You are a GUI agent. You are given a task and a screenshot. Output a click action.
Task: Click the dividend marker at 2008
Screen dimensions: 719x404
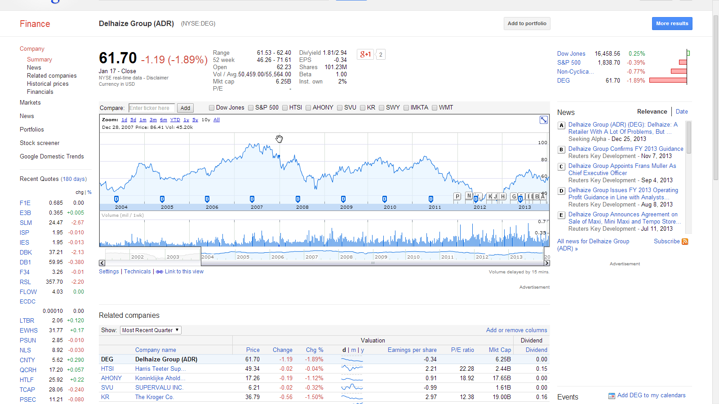(x=298, y=199)
